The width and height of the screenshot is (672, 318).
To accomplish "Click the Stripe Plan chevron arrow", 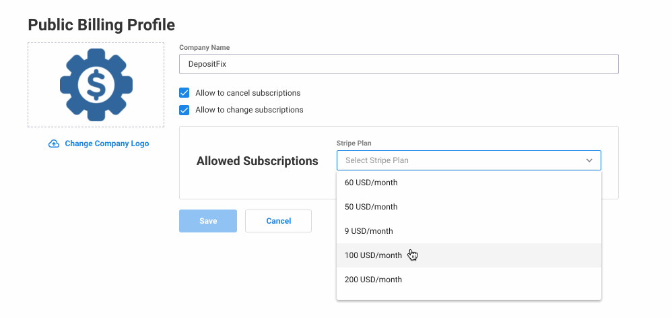I will point(589,160).
